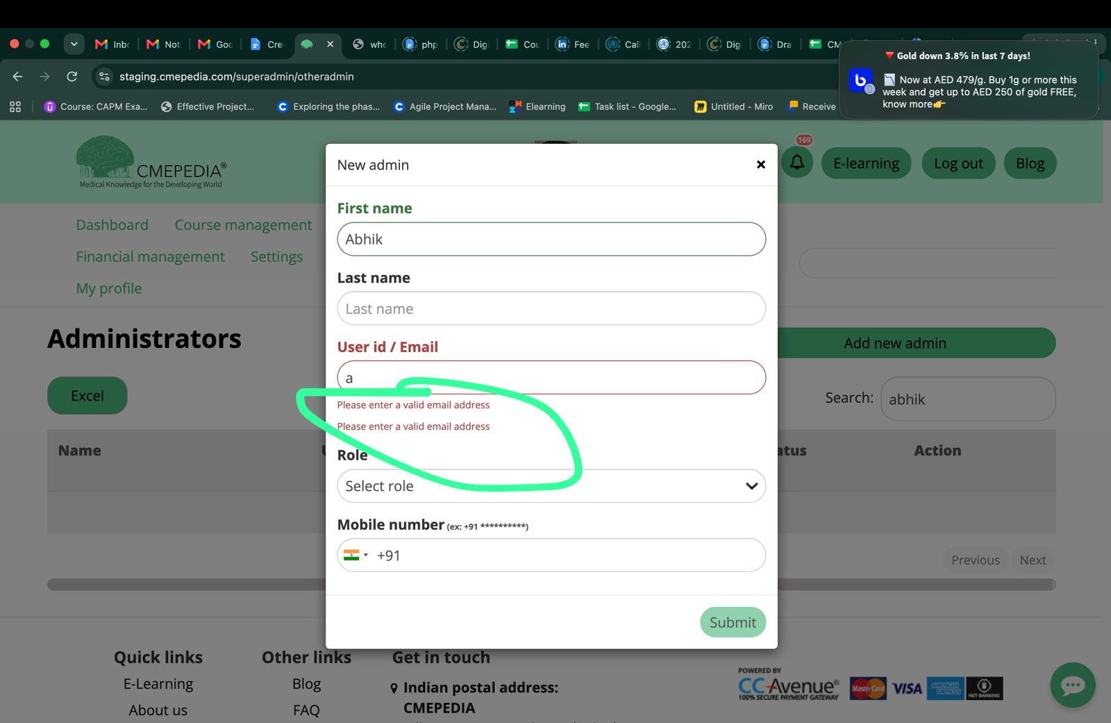Screen dimensions: 1111x723
Task: Open Course management menu item
Action: pos(243,225)
